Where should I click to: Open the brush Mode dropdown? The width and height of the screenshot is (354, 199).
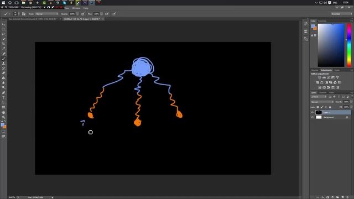(46, 14)
